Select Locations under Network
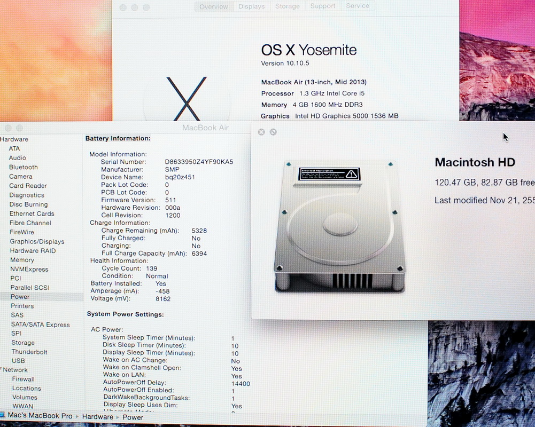The width and height of the screenshot is (535, 427). click(27, 389)
